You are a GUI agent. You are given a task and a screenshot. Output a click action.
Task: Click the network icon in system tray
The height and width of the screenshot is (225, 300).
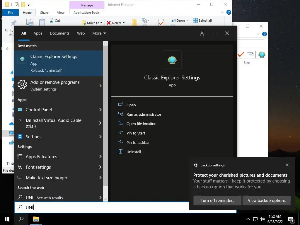pyautogui.click(x=255, y=219)
